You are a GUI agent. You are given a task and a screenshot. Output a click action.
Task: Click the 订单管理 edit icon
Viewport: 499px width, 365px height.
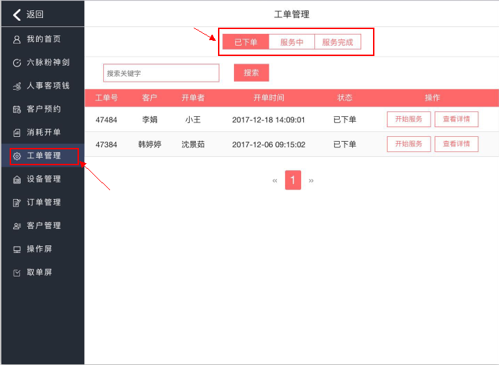tap(17, 203)
